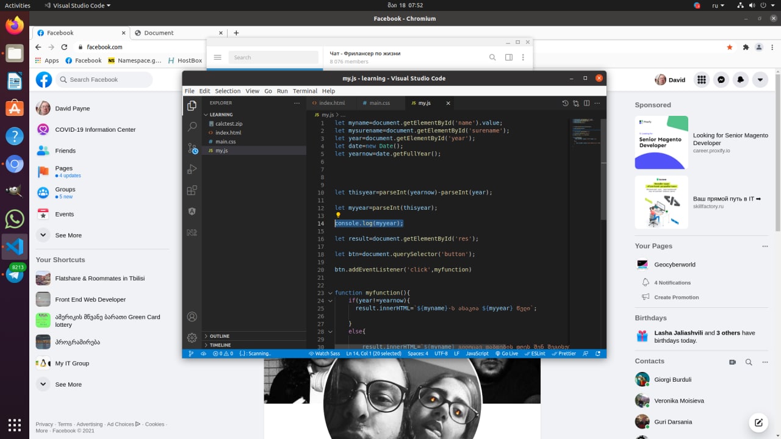
Task: Reload the Facebook page in Chromium
Action: coord(64,47)
